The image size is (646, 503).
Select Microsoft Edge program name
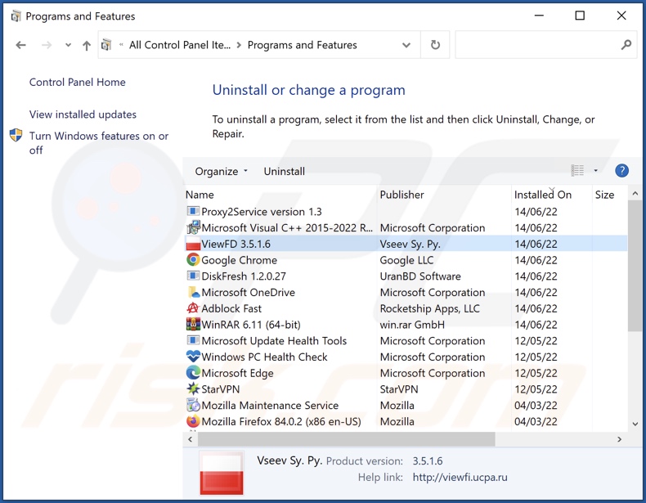pyautogui.click(x=237, y=373)
